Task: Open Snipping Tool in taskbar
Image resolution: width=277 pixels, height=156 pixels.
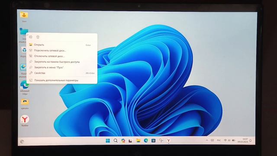Action: pyautogui.click(x=161, y=140)
